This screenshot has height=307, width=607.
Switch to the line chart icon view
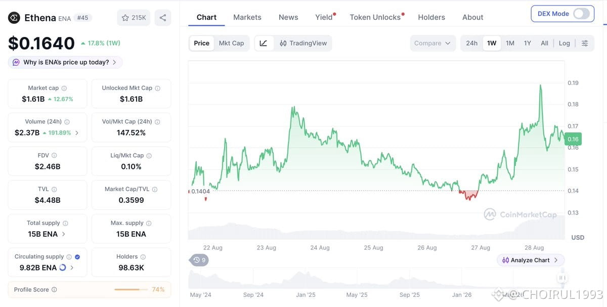[x=264, y=43]
